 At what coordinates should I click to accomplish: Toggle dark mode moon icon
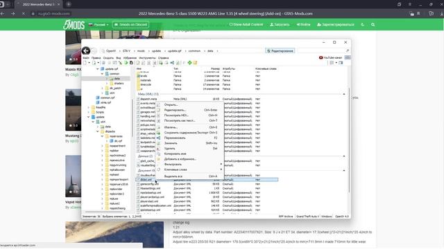coord(362,25)
